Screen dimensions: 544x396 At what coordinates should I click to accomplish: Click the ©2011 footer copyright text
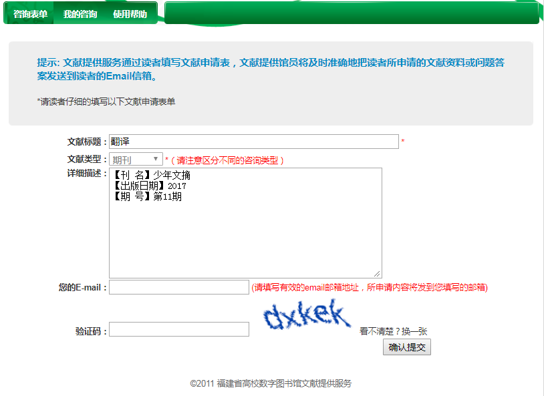pyautogui.click(x=271, y=383)
